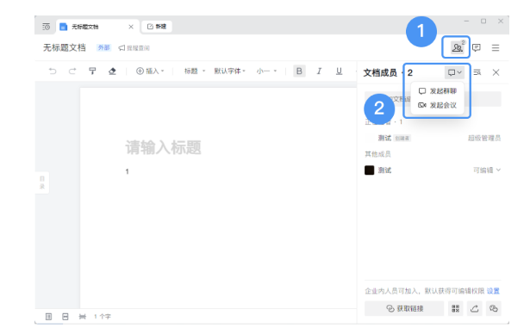Toggle italic formatting

pyautogui.click(x=319, y=71)
